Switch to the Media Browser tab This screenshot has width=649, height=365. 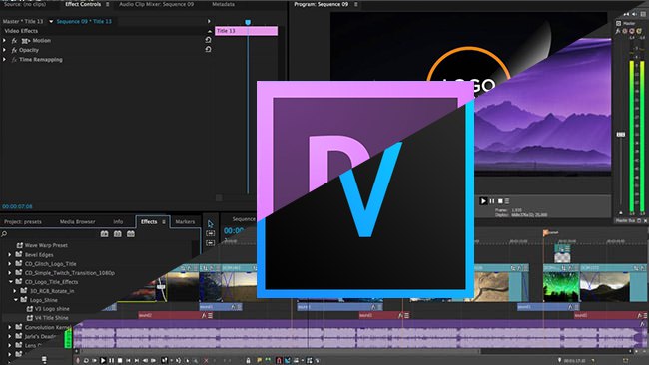point(78,222)
